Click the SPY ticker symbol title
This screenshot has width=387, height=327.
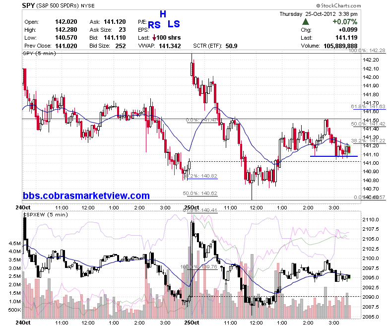pos(28,5)
